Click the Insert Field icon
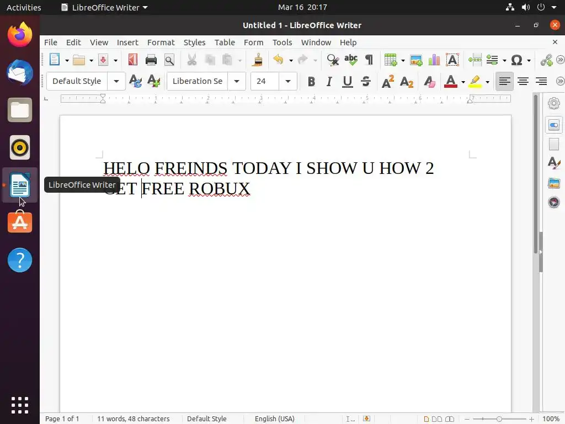565x424 pixels. (492, 60)
